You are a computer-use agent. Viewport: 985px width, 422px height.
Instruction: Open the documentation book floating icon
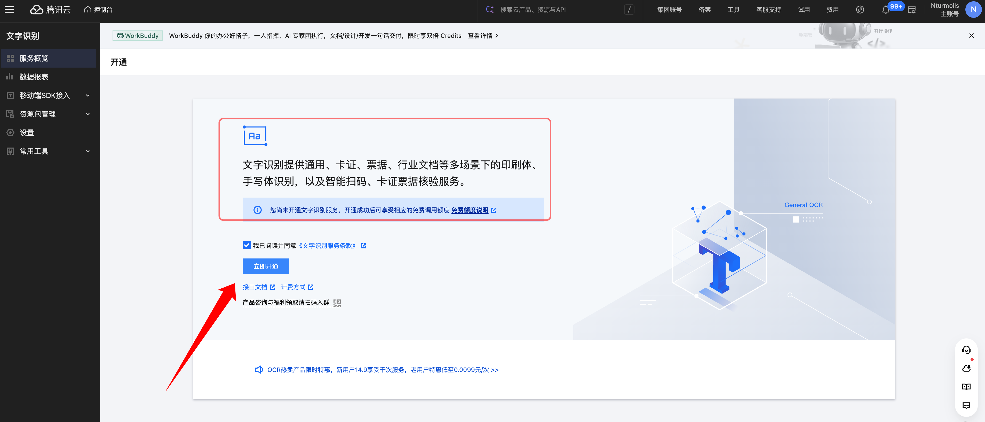(x=966, y=386)
